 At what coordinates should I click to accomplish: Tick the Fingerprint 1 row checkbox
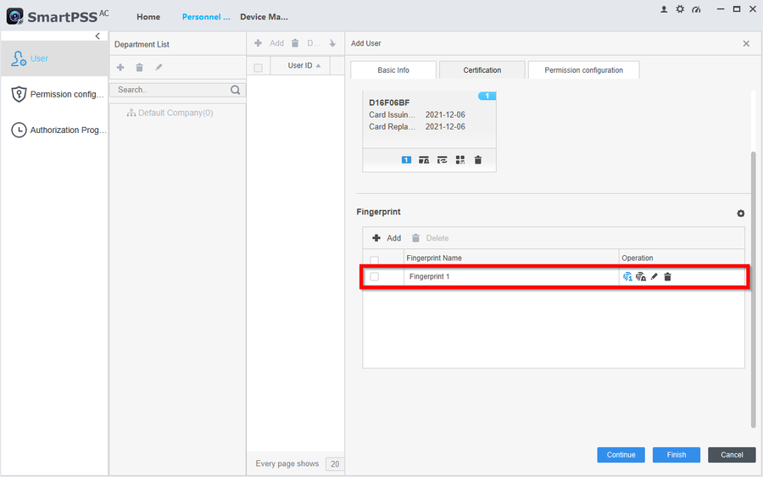(375, 277)
